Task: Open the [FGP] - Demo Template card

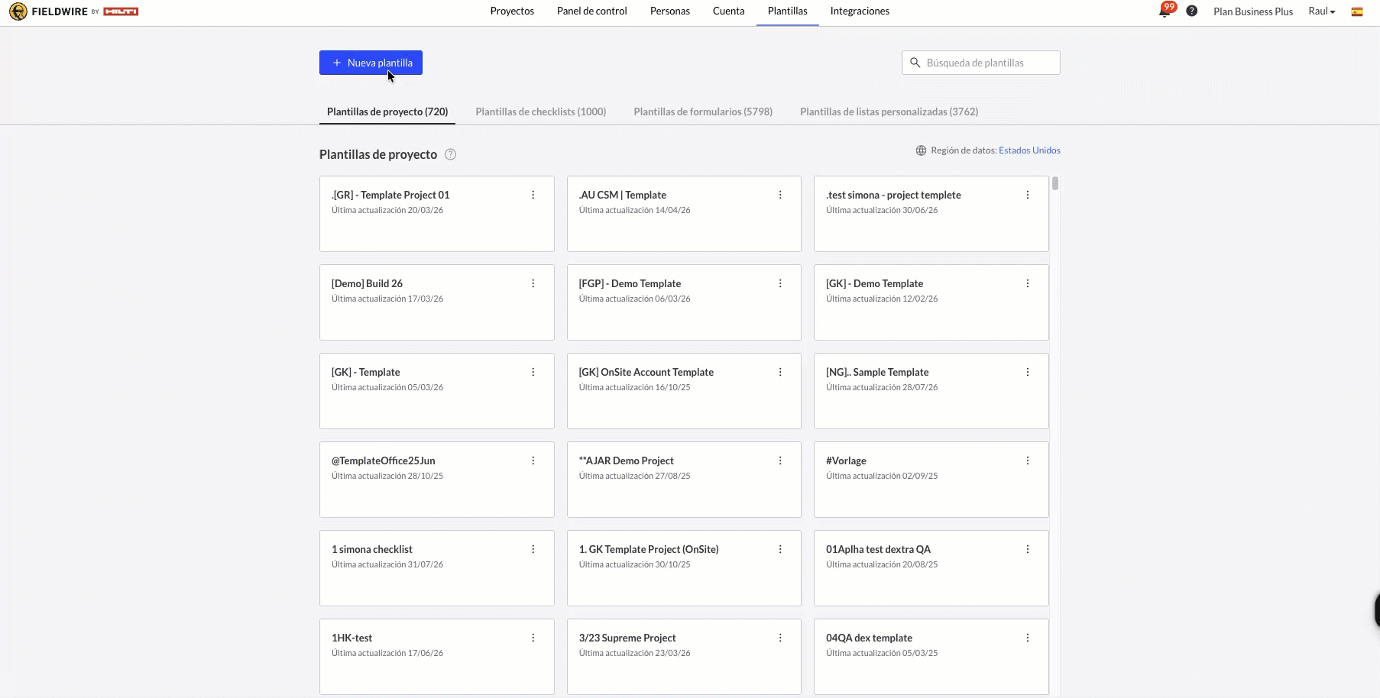Action: pos(684,302)
